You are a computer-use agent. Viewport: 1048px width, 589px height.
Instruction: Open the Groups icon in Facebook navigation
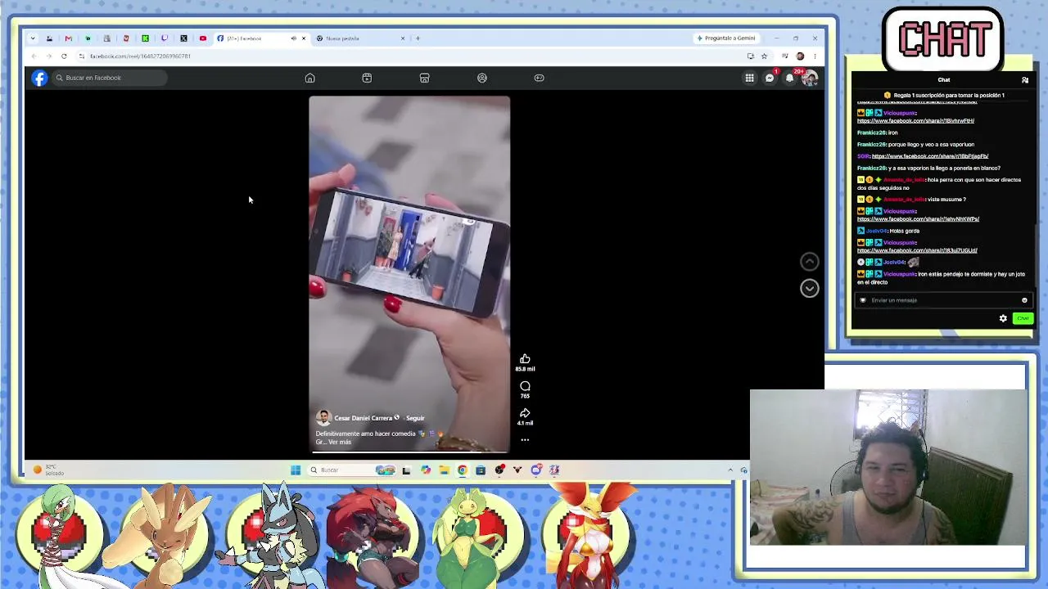(x=482, y=78)
